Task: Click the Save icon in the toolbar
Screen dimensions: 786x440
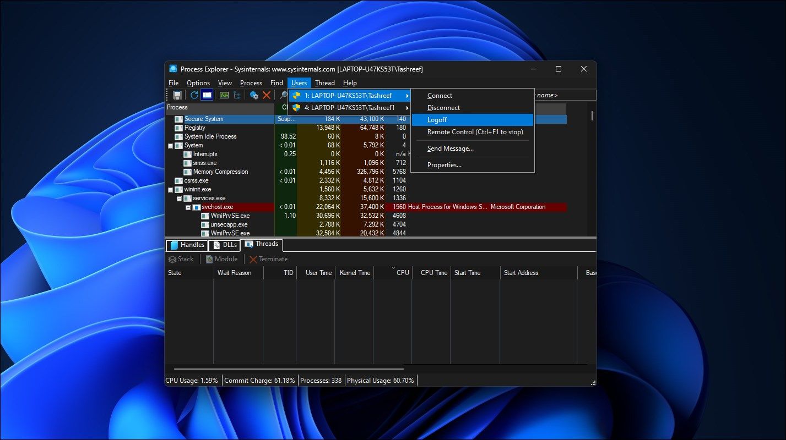Action: click(177, 95)
